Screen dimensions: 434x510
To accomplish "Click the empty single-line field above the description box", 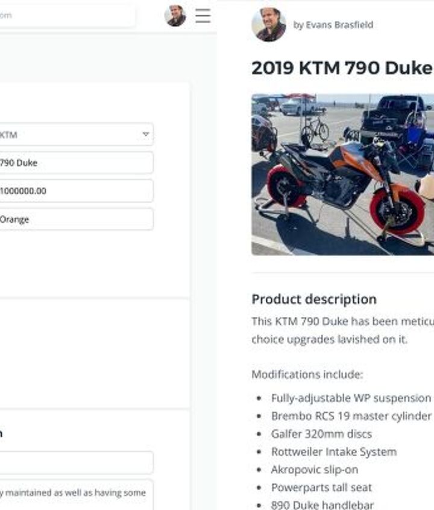I will [x=75, y=462].
